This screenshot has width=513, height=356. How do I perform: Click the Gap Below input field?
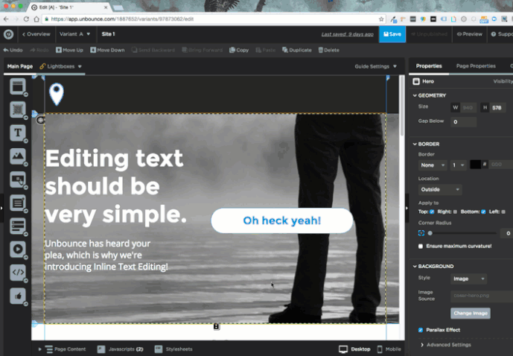pos(464,122)
